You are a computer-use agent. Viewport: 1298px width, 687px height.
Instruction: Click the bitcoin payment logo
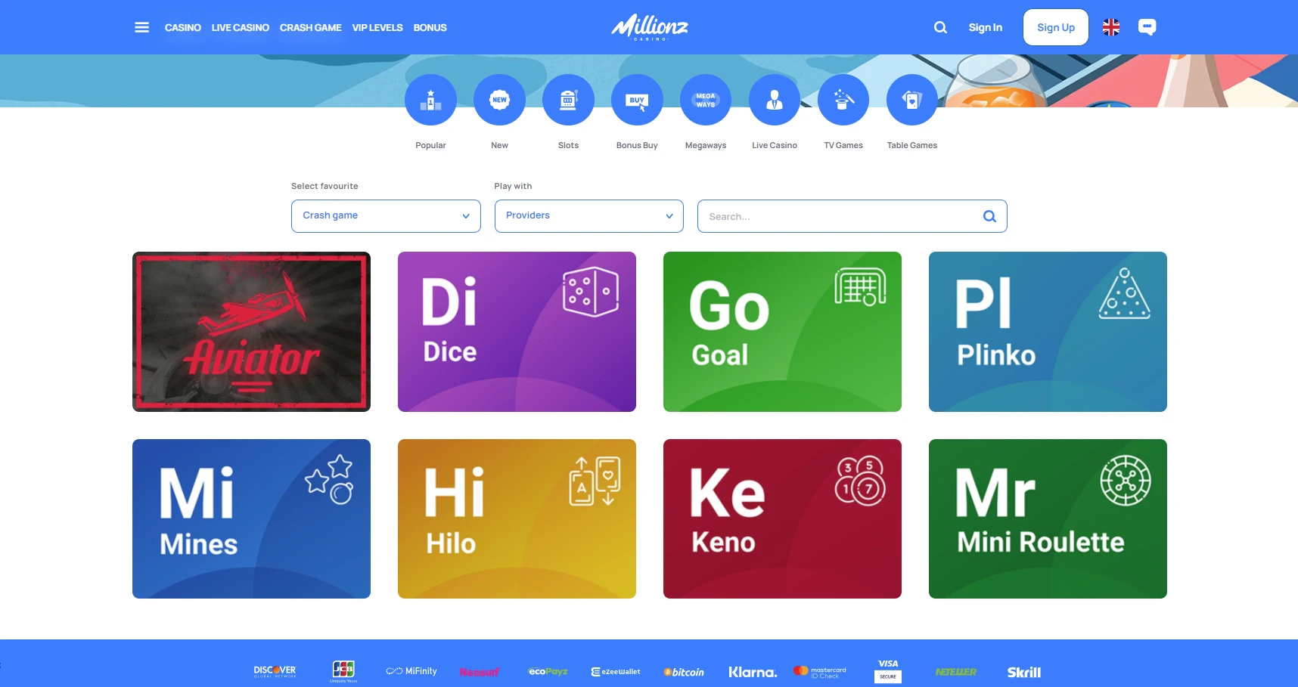coord(684,672)
